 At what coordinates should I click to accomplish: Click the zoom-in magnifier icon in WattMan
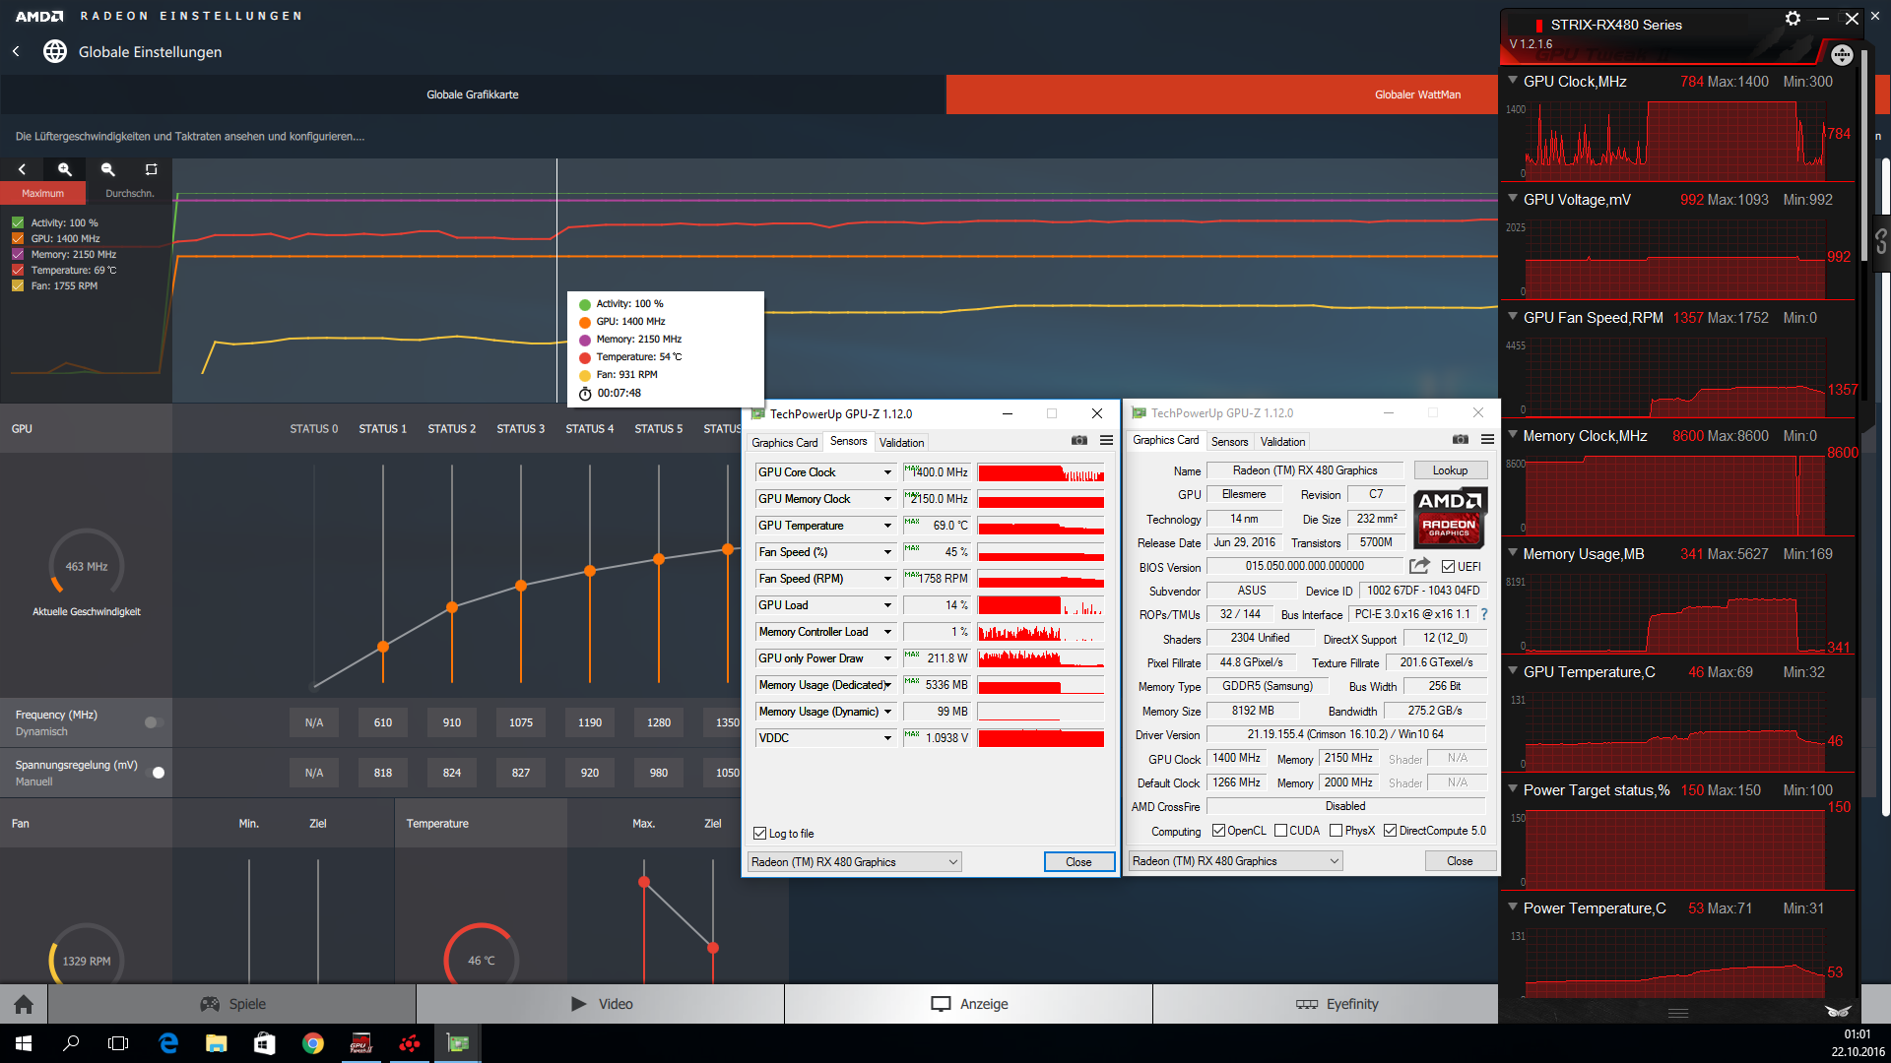click(65, 169)
